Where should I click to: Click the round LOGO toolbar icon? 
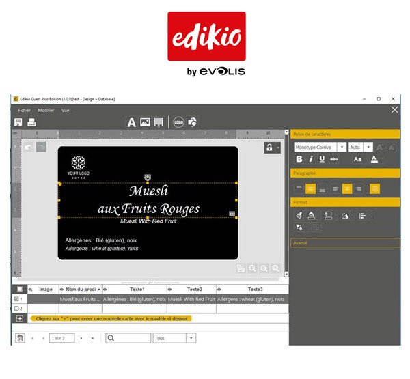pyautogui.click(x=178, y=122)
